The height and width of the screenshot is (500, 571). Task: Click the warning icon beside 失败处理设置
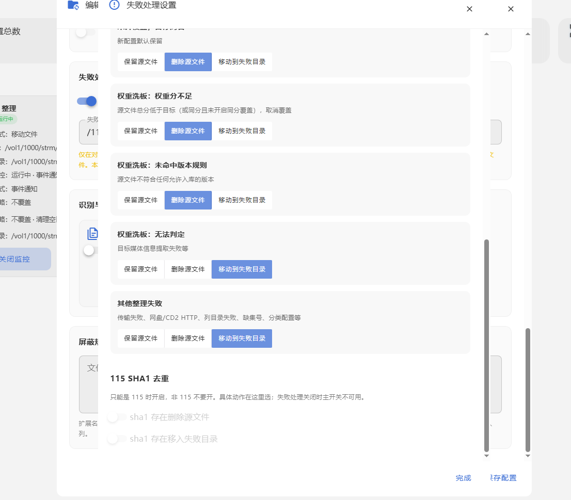pyautogui.click(x=114, y=5)
